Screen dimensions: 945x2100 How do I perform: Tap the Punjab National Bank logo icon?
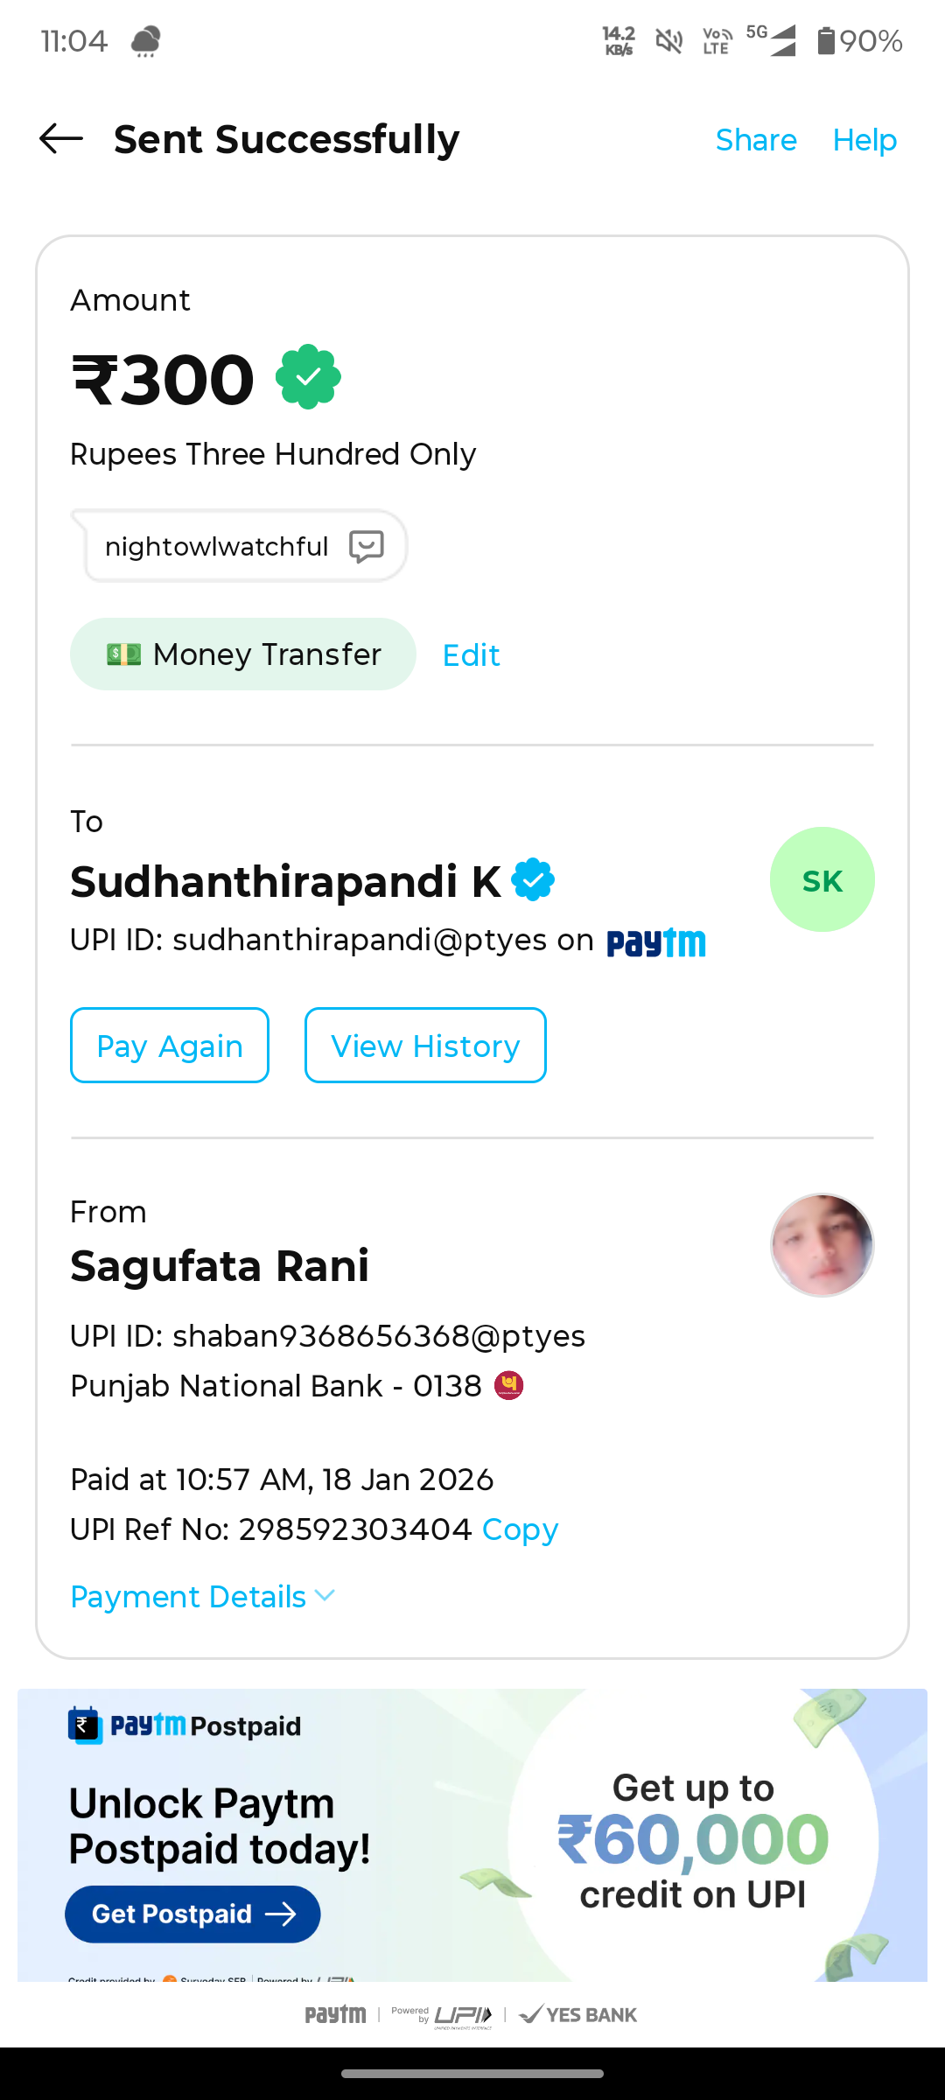pos(509,1386)
